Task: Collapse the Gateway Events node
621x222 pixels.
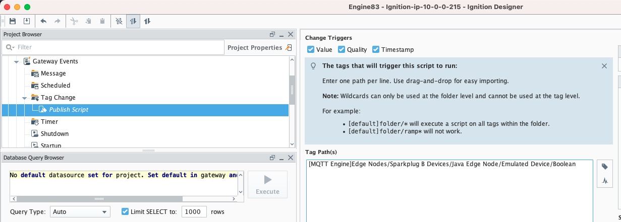Action: (16, 61)
